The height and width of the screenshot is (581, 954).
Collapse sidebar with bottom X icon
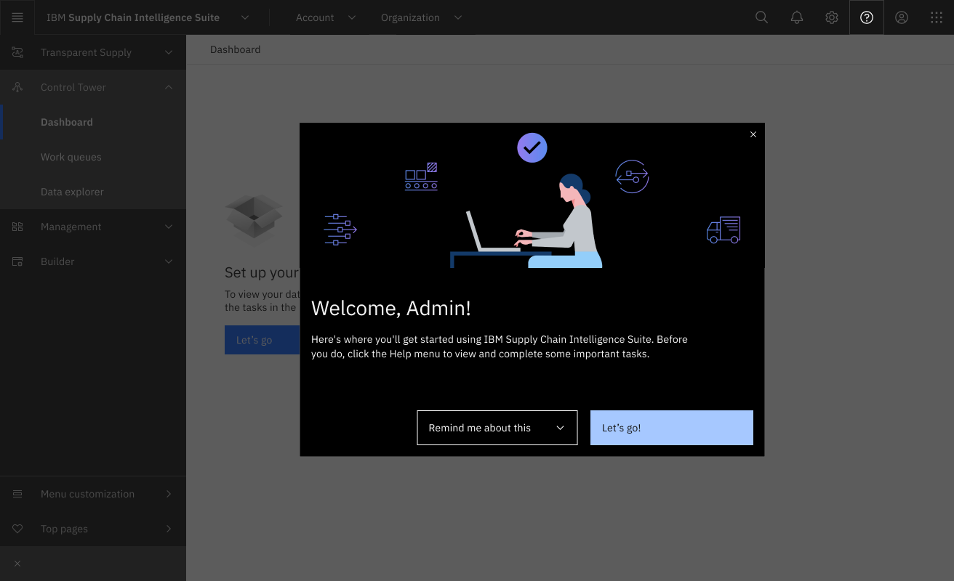coord(17,564)
